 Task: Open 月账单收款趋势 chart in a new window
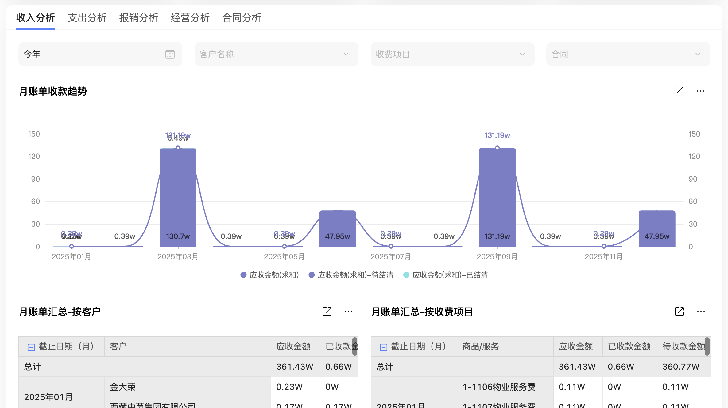(679, 91)
